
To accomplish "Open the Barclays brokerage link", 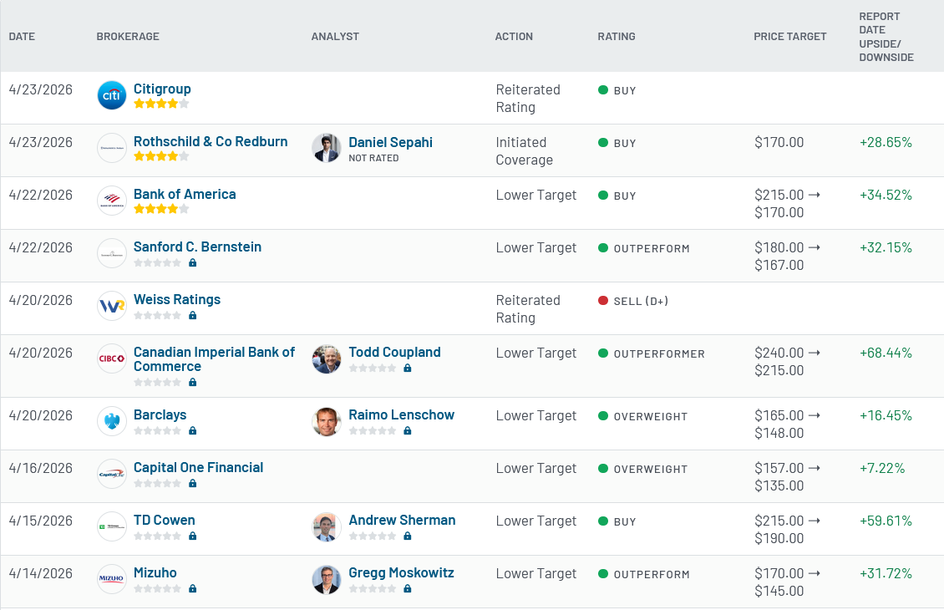I will (x=160, y=415).
